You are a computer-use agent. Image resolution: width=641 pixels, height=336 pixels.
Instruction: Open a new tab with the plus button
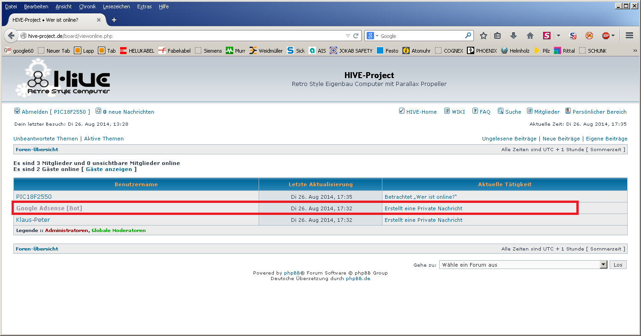click(x=114, y=20)
